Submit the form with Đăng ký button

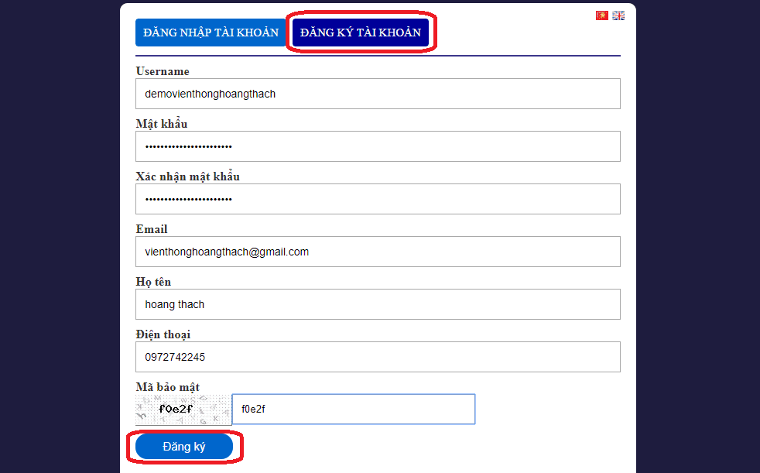tap(184, 447)
